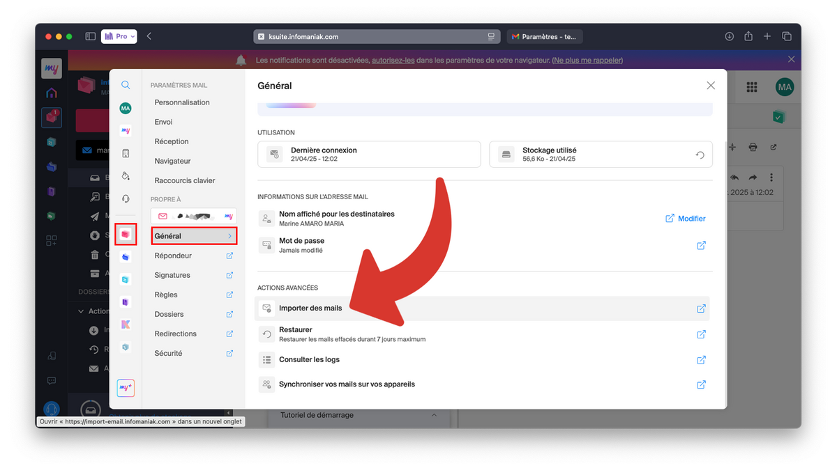This screenshot has height=470, width=837.
Task: Click Consulter les logs row
Action: pyautogui.click(x=483, y=360)
